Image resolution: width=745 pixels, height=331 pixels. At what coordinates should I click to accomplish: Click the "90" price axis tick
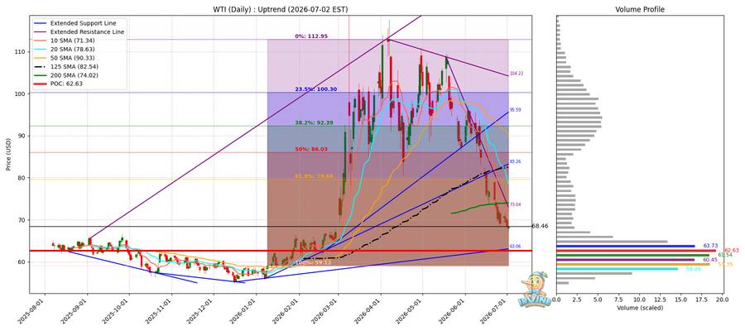[x=23, y=136]
